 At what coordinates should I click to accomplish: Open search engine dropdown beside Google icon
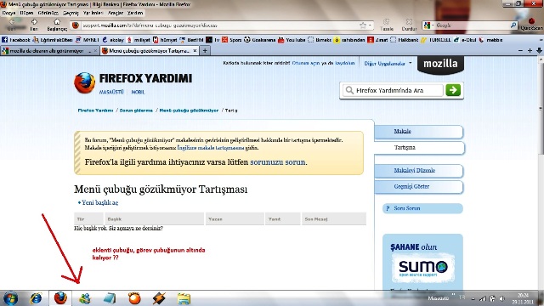pyautogui.click(x=433, y=25)
